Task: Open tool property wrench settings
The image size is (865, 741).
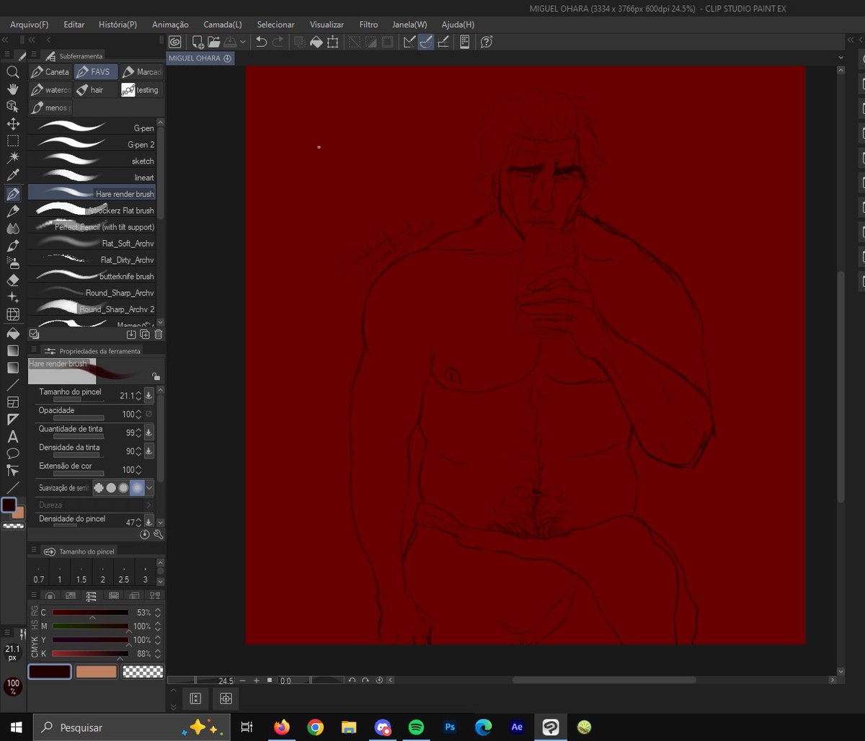Action: pyautogui.click(x=159, y=535)
